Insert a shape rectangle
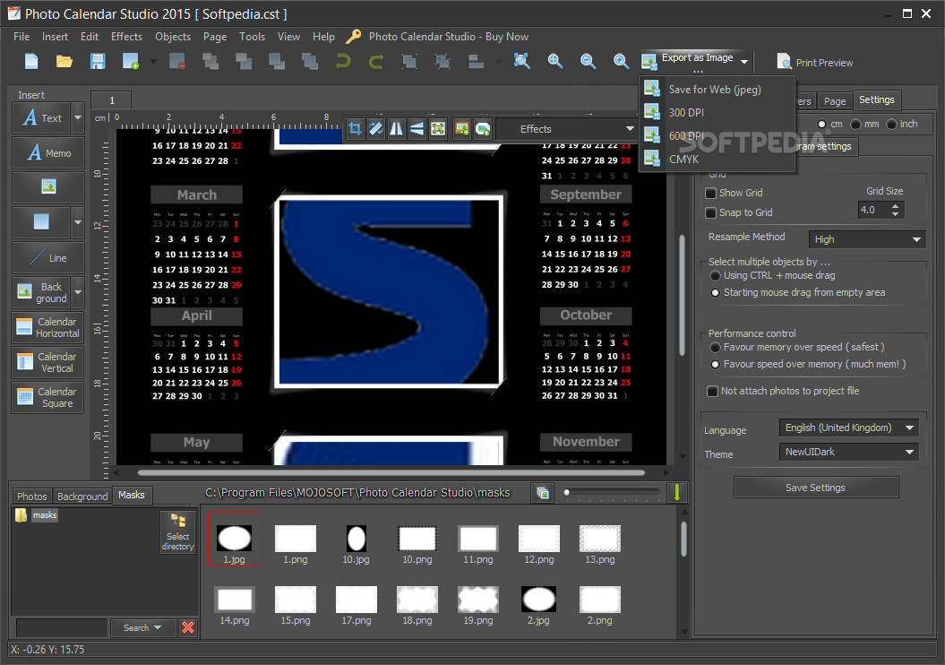The width and height of the screenshot is (945, 665). 41,222
